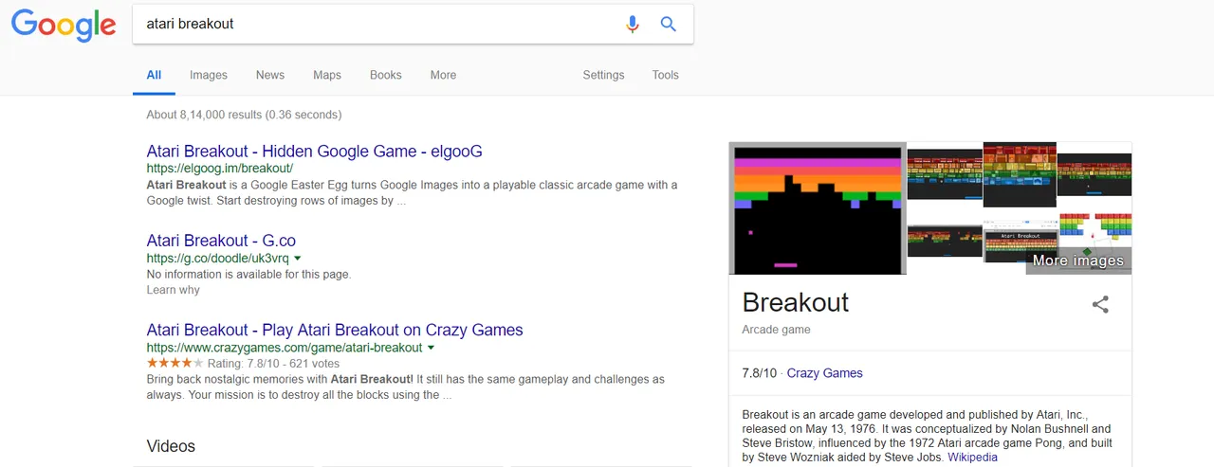Click the blue search magnifier icon

[x=669, y=24]
